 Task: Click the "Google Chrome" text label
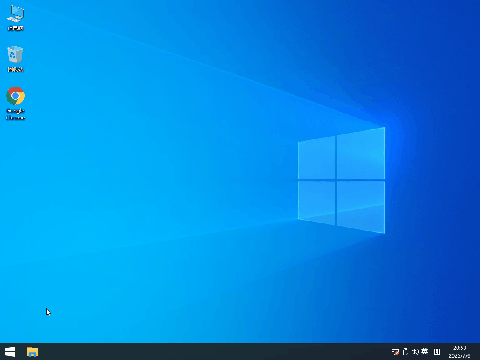coord(15,114)
